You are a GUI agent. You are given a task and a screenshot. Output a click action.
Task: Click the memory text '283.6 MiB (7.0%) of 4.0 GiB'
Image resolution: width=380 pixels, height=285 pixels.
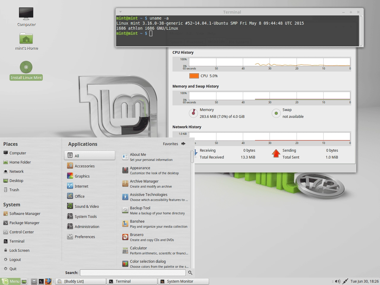click(x=222, y=116)
